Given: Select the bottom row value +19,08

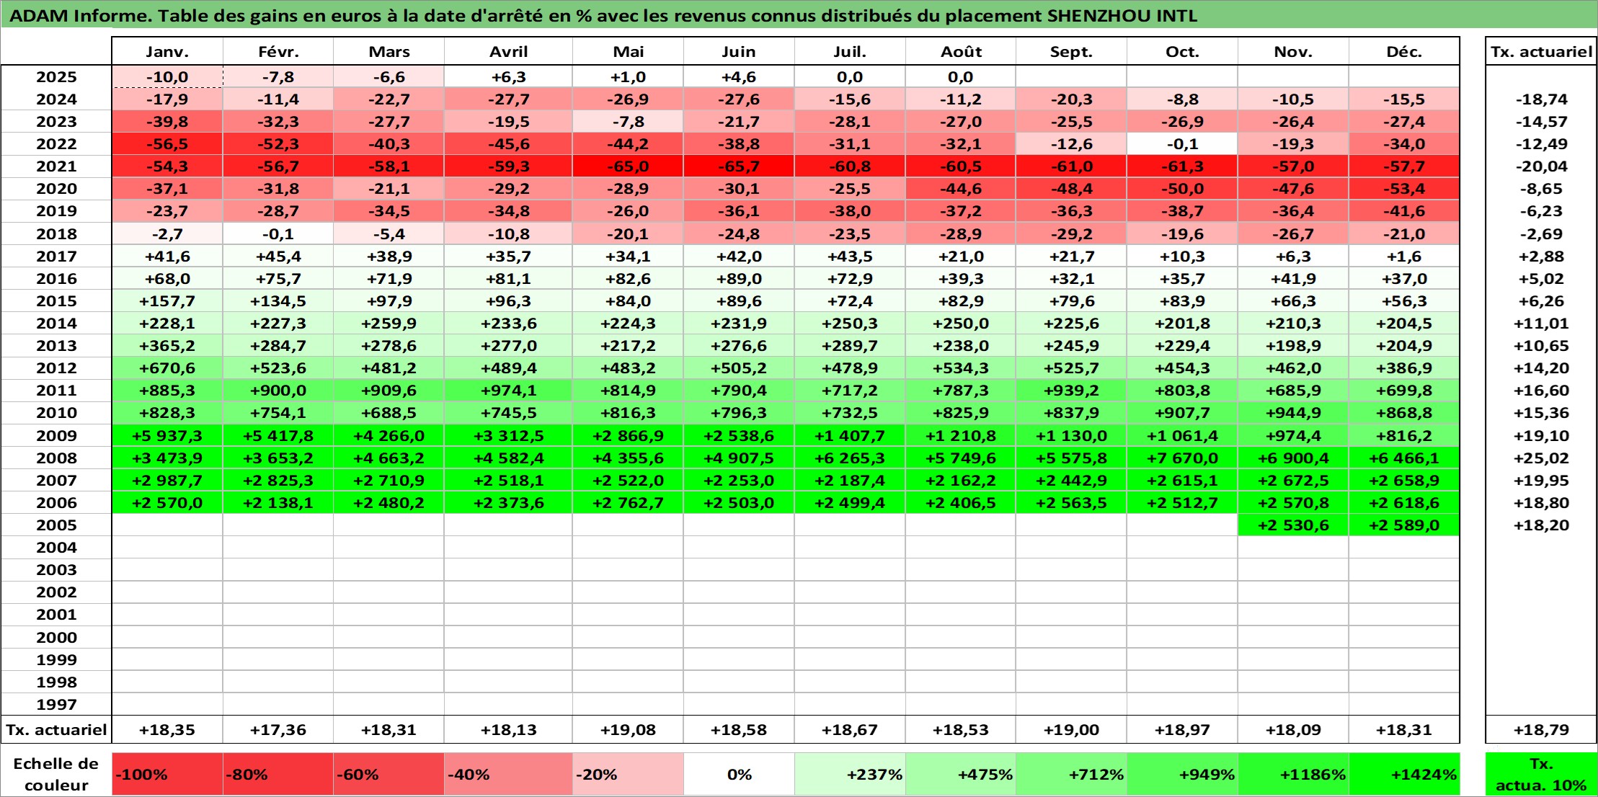Looking at the screenshot, I should [x=628, y=730].
